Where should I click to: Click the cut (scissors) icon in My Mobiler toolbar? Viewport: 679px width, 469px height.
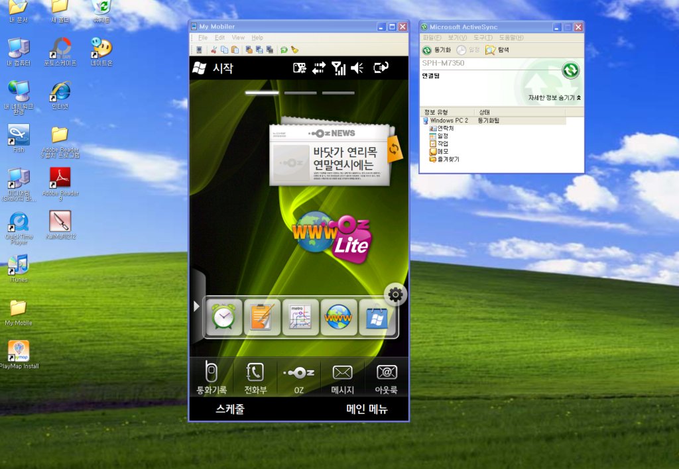[x=214, y=50]
